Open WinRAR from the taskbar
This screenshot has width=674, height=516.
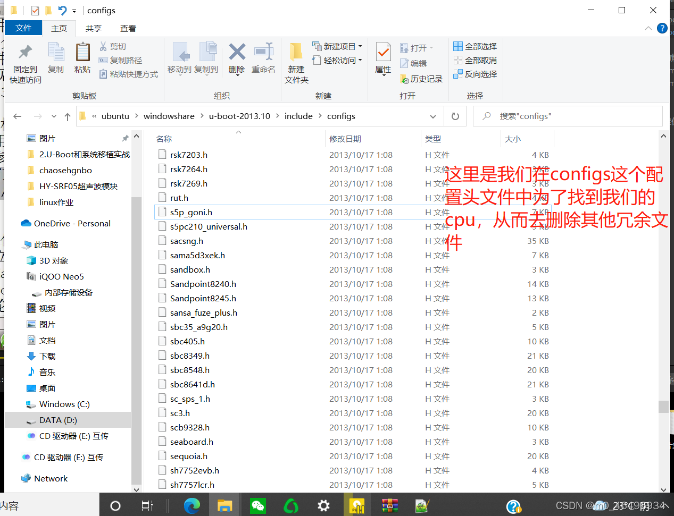390,505
